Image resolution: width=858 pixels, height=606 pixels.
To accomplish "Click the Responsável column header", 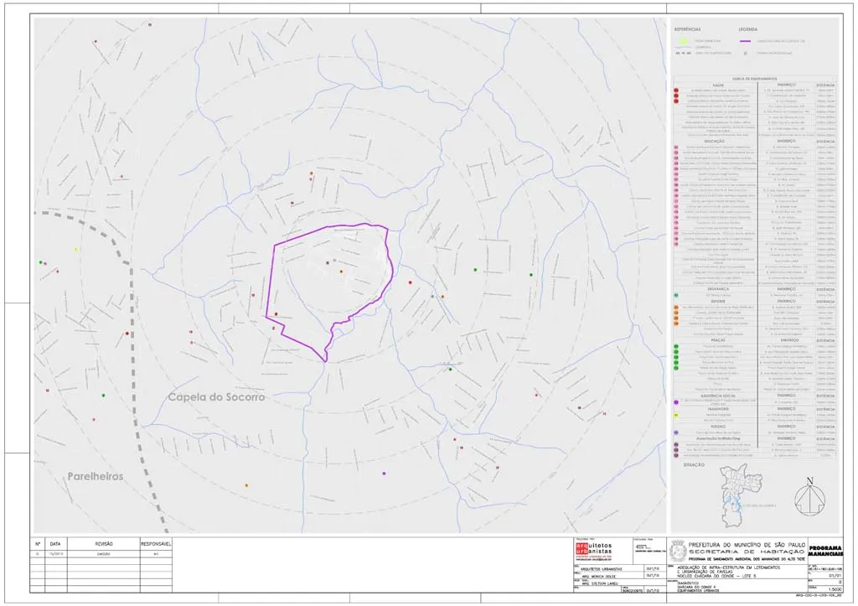I will pos(155,543).
